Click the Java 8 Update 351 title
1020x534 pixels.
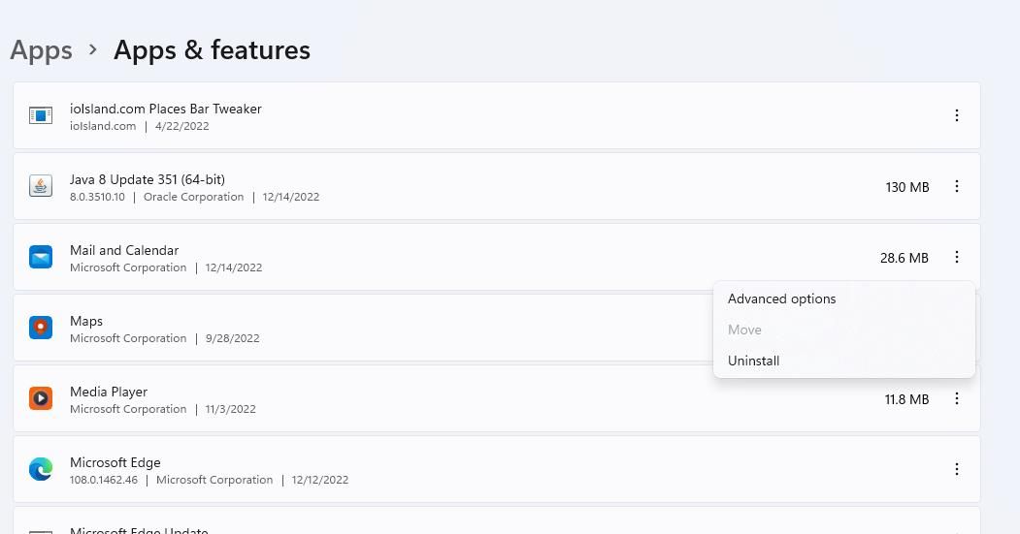pyautogui.click(x=148, y=179)
